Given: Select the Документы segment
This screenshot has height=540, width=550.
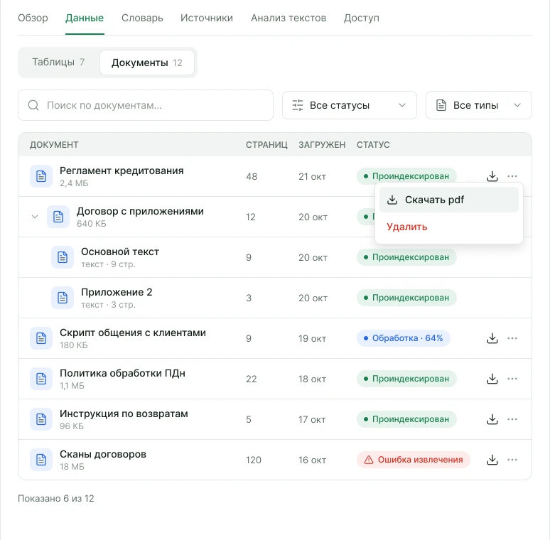Looking at the screenshot, I should [x=147, y=63].
